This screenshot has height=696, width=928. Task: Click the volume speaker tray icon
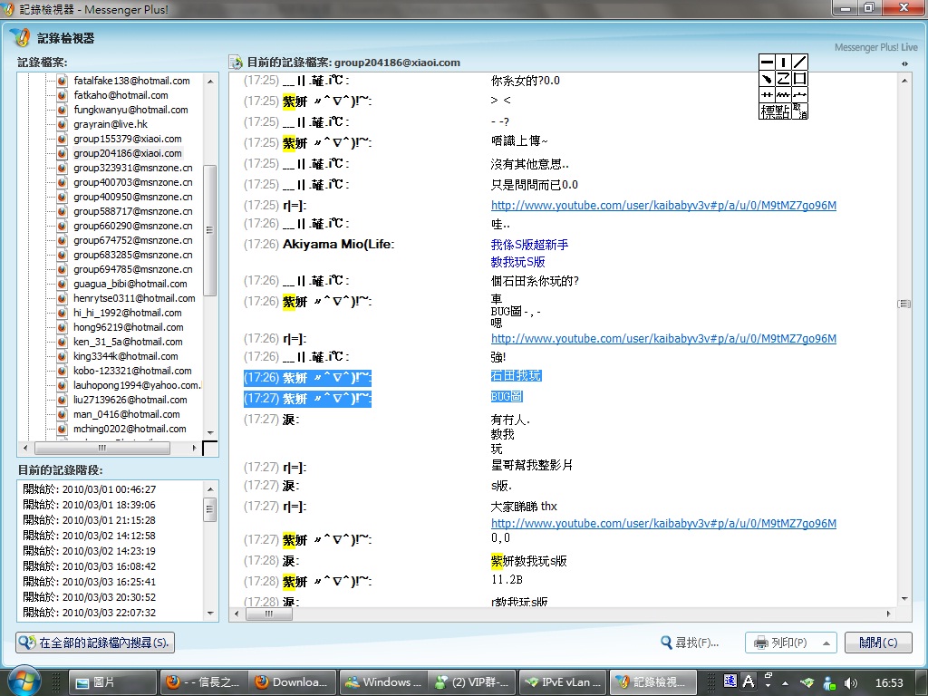click(x=851, y=681)
